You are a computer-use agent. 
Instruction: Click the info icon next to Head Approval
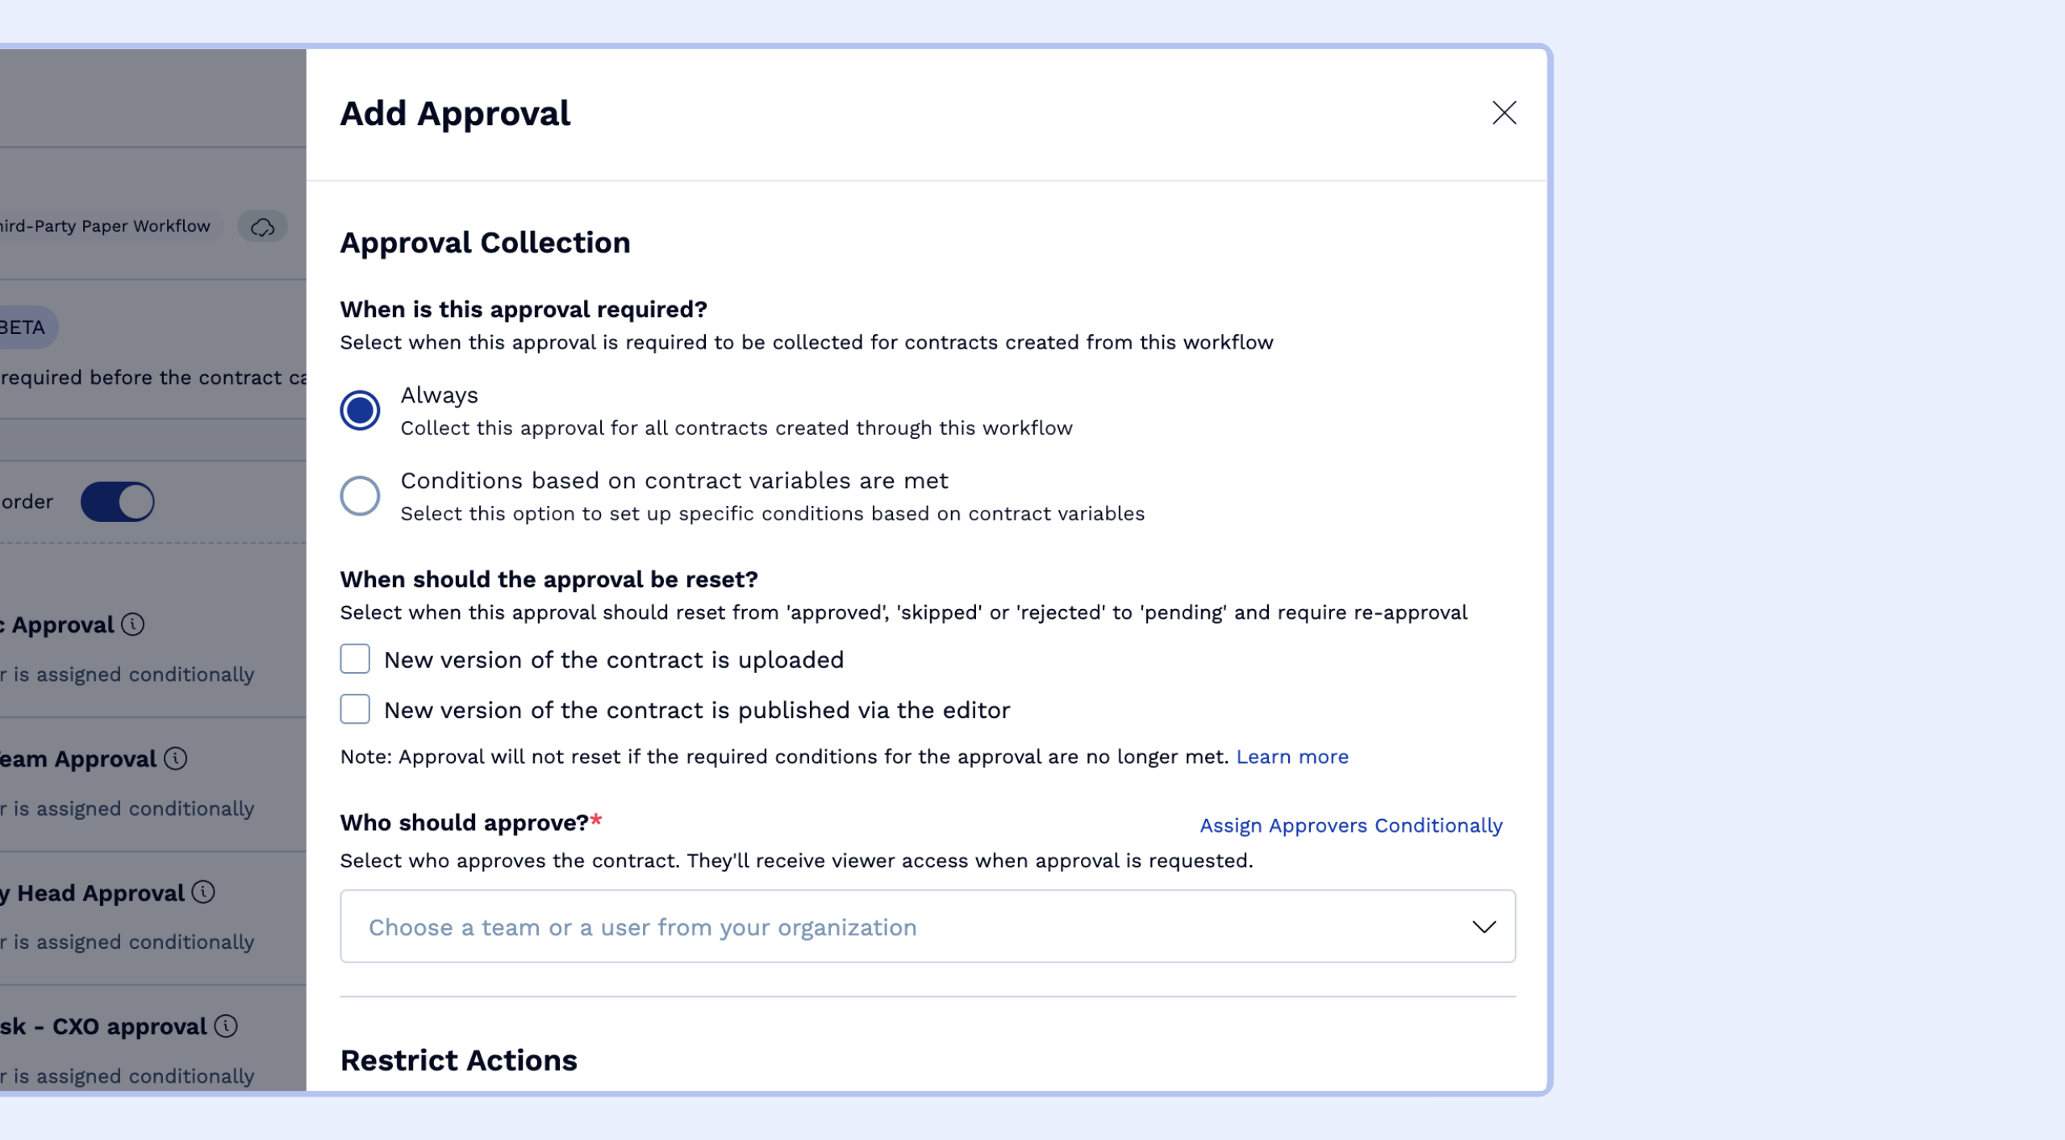tap(202, 892)
